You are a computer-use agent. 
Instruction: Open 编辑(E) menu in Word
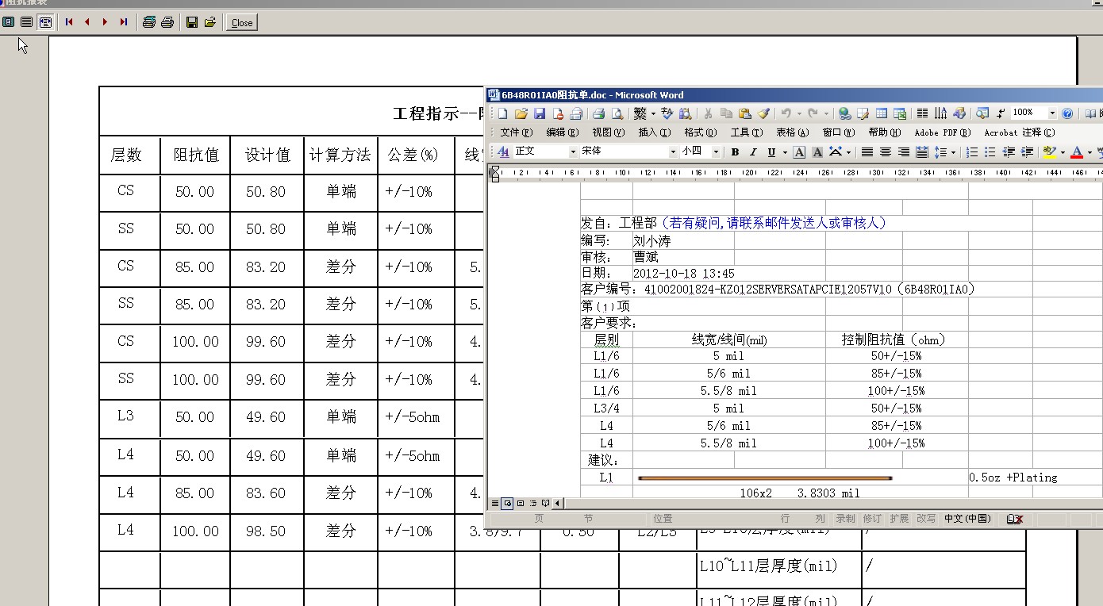pyautogui.click(x=563, y=132)
